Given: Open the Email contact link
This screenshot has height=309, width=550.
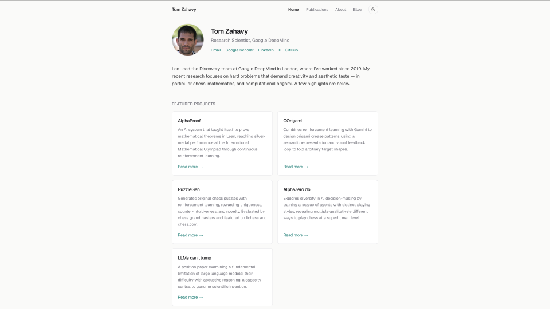Looking at the screenshot, I should (x=216, y=50).
